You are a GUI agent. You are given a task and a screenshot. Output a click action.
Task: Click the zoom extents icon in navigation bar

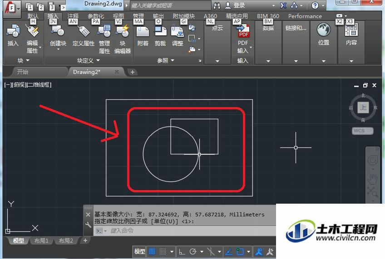[372, 192]
